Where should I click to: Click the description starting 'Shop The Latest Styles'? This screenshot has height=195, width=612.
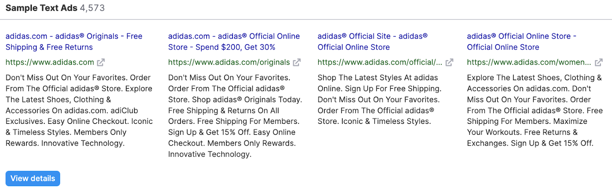[379, 99]
